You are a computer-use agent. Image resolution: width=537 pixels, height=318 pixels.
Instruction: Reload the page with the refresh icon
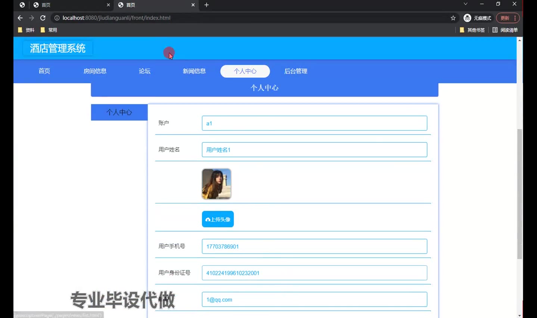pyautogui.click(x=43, y=18)
